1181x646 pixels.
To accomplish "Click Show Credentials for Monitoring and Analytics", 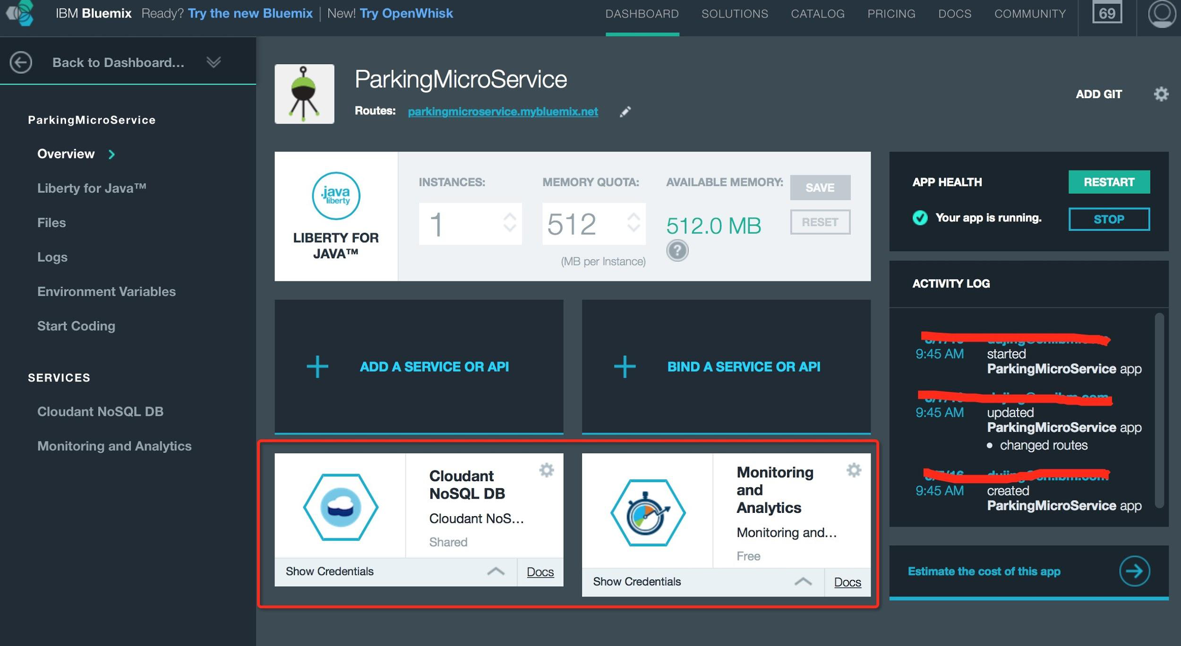I will (x=637, y=581).
